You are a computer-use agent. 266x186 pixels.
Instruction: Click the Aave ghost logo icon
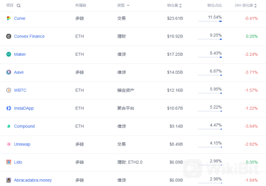[x=9, y=72]
